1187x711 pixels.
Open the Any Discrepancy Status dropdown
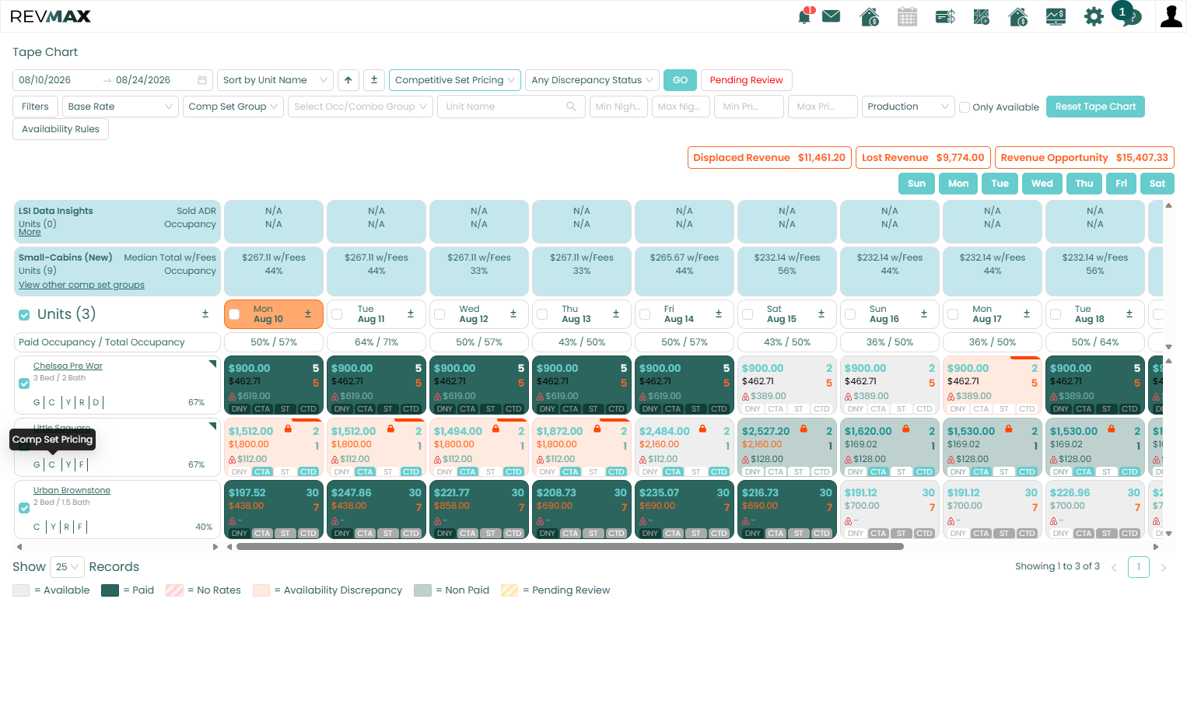(592, 80)
